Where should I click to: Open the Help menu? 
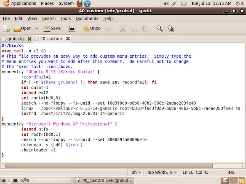pos(108,18)
